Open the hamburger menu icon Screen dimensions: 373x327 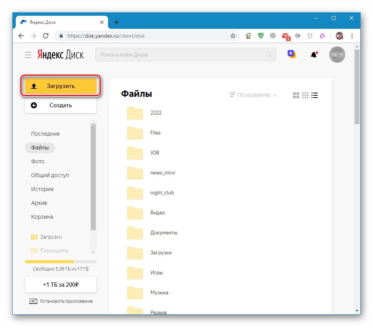pyautogui.click(x=28, y=55)
